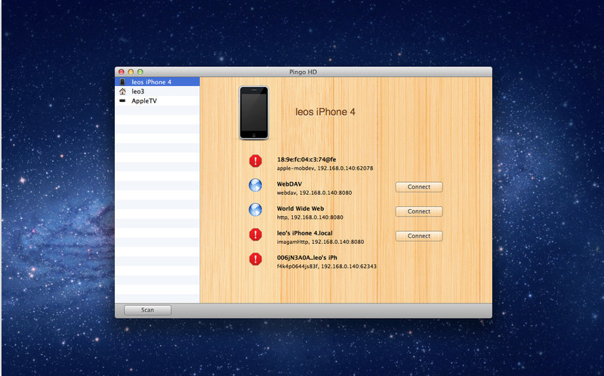The image size is (604, 376).
Task: Click red alert icon for 006jN3A0A..leo's iPh
Action: click(255, 259)
